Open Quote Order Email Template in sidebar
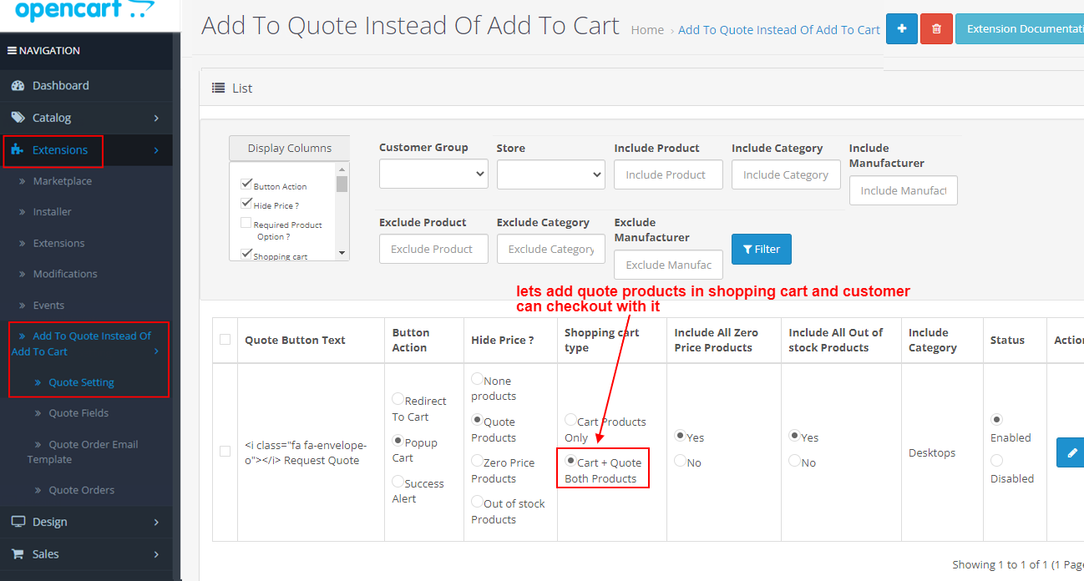 83,452
